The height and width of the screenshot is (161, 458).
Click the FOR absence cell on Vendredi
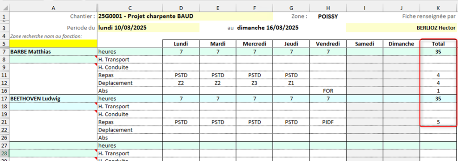pyautogui.click(x=328, y=91)
